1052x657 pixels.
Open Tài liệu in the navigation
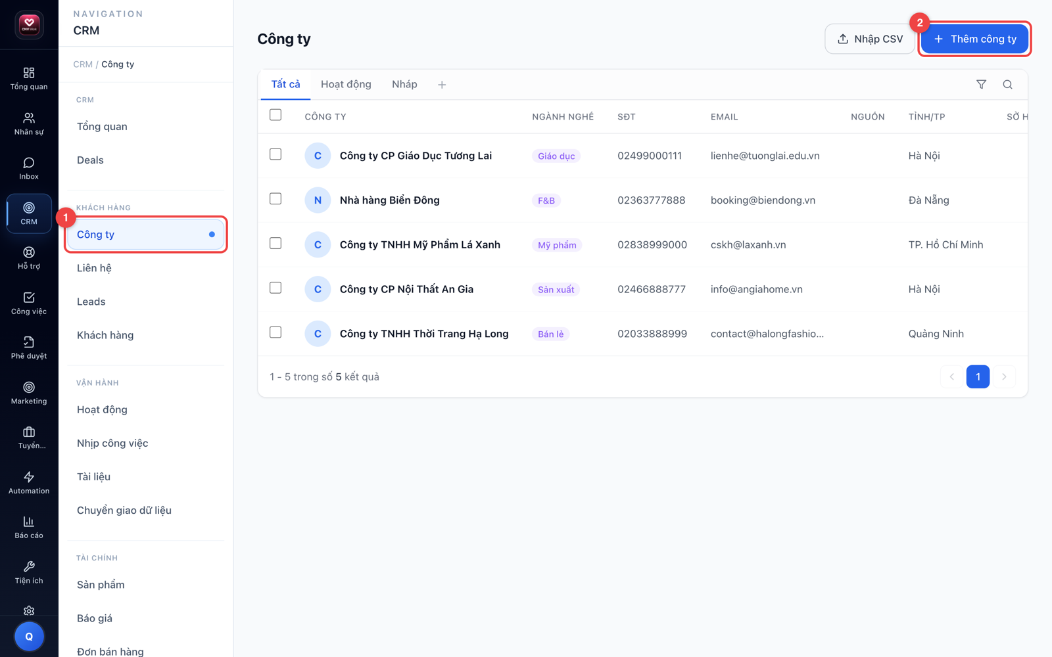146,476
